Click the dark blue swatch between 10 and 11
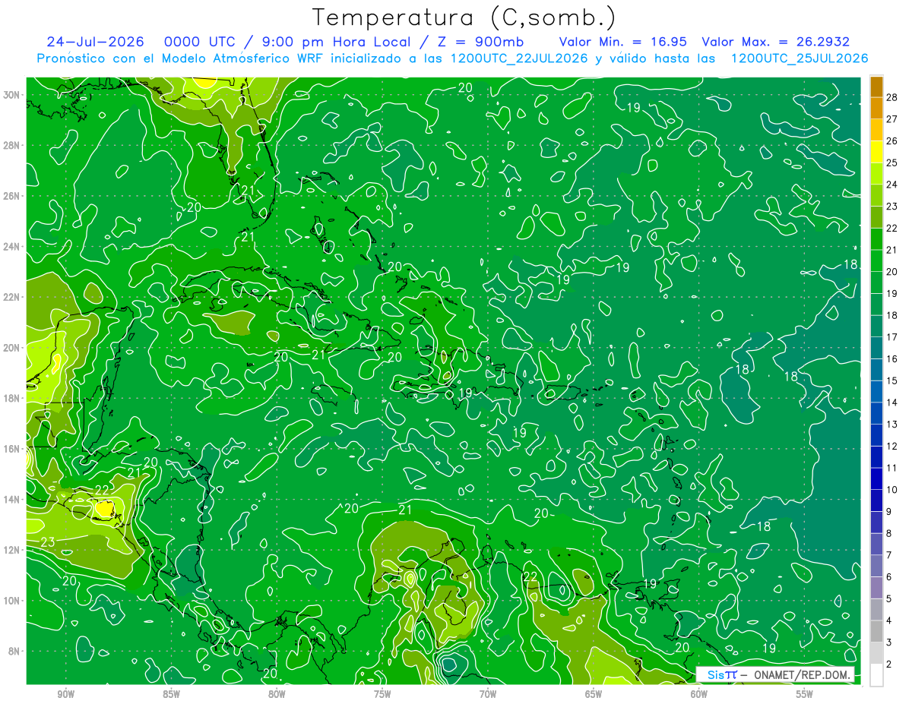This screenshot has height=704, width=912. [876, 478]
